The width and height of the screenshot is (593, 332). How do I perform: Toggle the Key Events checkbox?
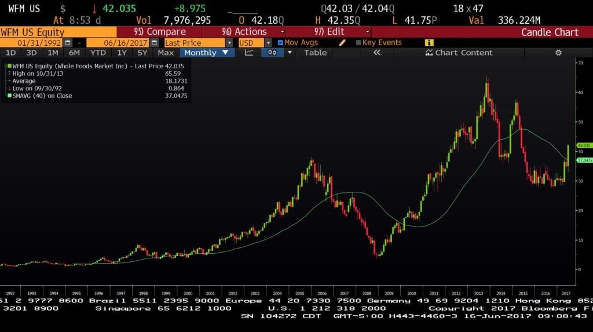(358, 43)
